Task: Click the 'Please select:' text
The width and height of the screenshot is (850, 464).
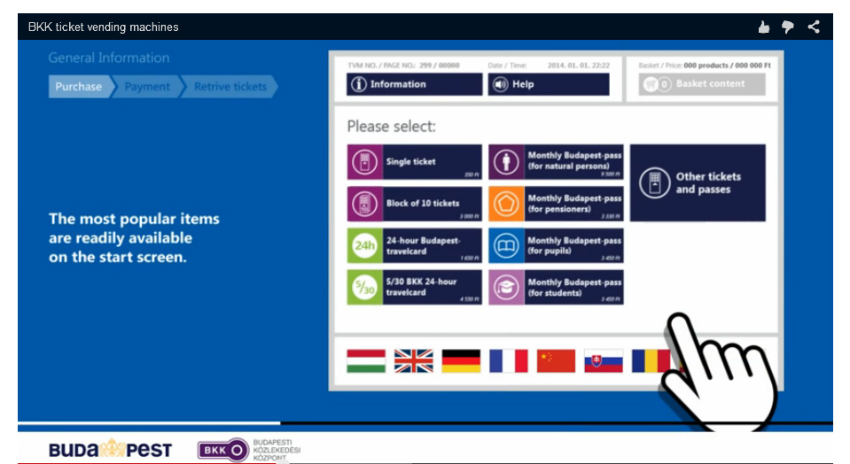Action: tap(392, 127)
